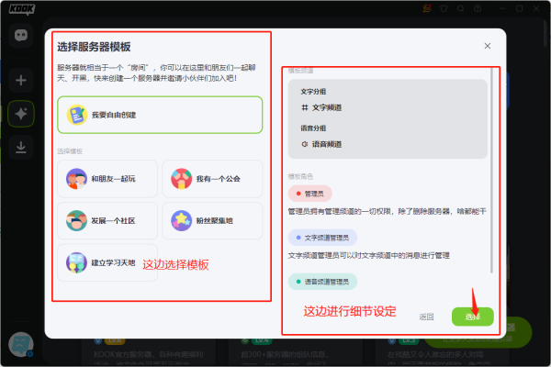The width and height of the screenshot is (551, 367).
Task: Click the 粉丝聚集地 star icon
Action: (181, 220)
